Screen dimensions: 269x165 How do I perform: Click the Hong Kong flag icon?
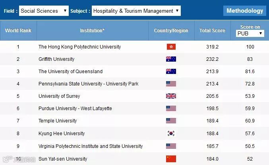[x=171, y=47]
